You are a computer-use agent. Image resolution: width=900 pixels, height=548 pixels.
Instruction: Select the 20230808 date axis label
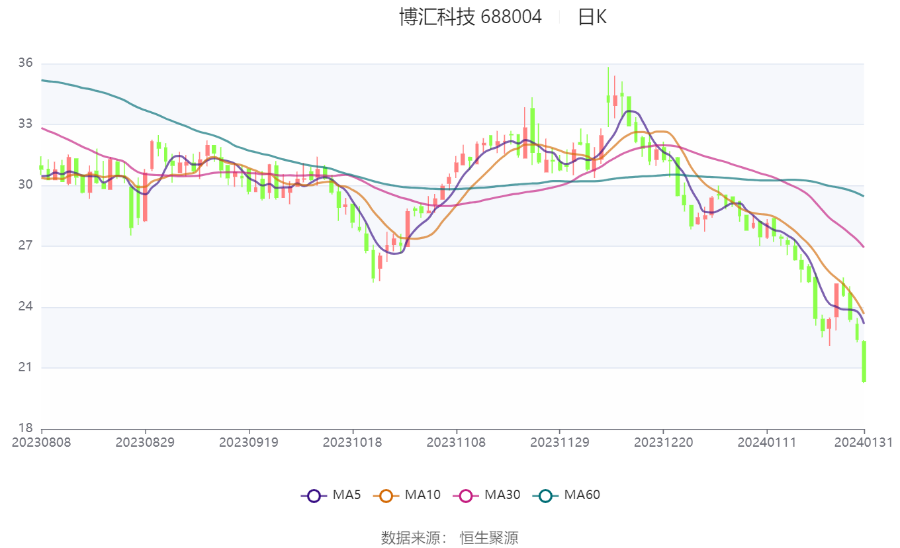42,442
